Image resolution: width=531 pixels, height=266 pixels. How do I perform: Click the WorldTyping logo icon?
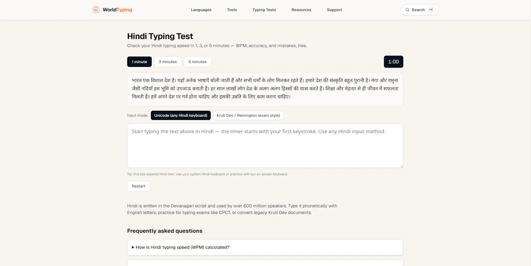tap(96, 10)
